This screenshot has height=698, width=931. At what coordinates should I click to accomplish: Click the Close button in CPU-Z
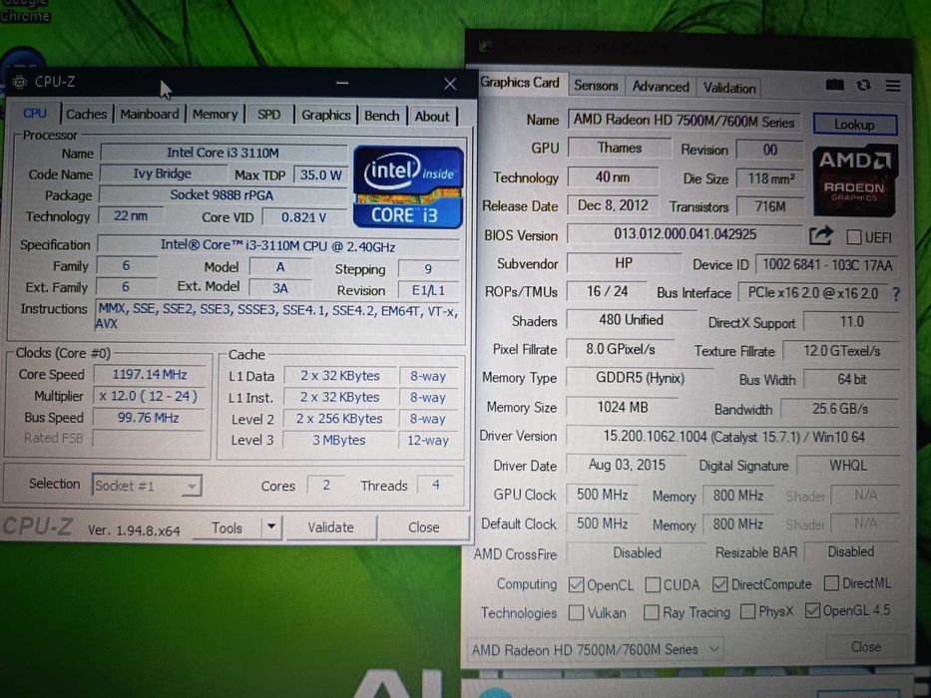[423, 526]
